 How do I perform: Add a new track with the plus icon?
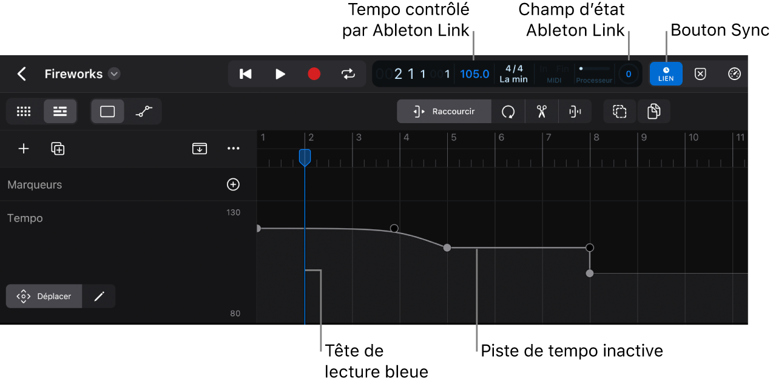point(23,149)
